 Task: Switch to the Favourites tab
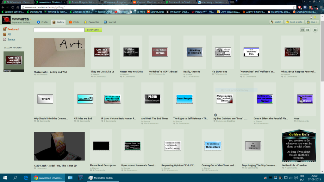click(x=91, y=22)
